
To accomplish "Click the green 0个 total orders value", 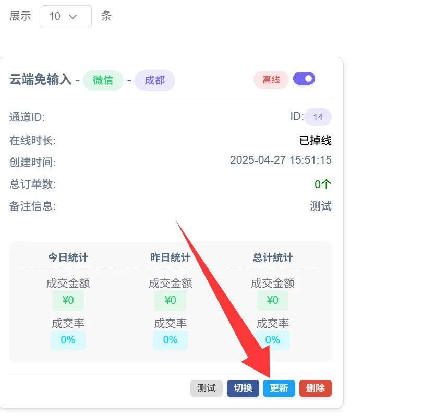I will [x=323, y=184].
